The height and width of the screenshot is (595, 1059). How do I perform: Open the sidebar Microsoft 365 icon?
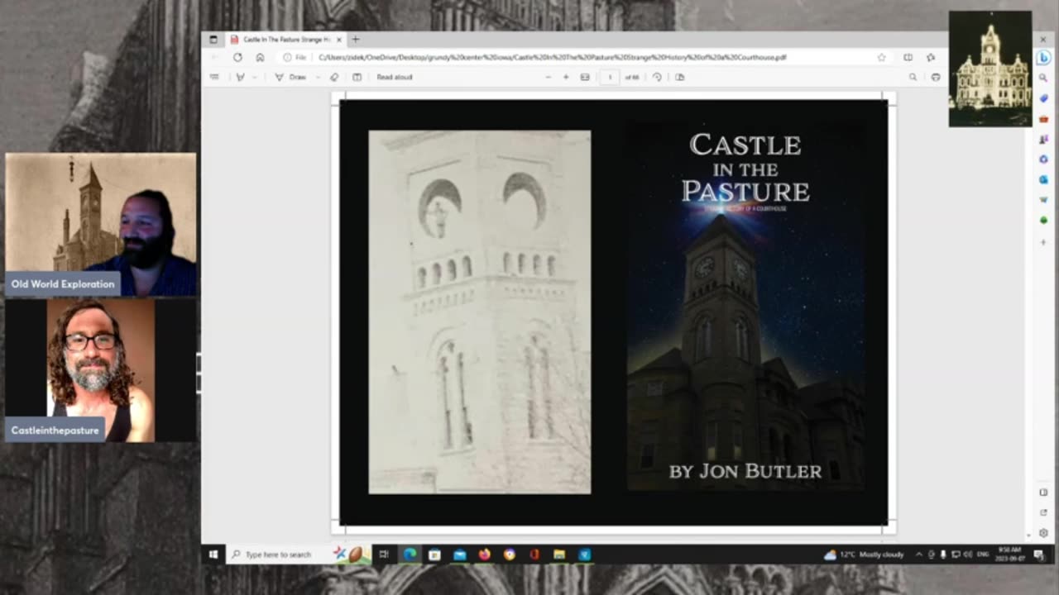[x=1044, y=159]
